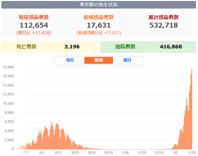
Task: Click the 8/21 x-axis date label
Action: [x=58, y=153]
